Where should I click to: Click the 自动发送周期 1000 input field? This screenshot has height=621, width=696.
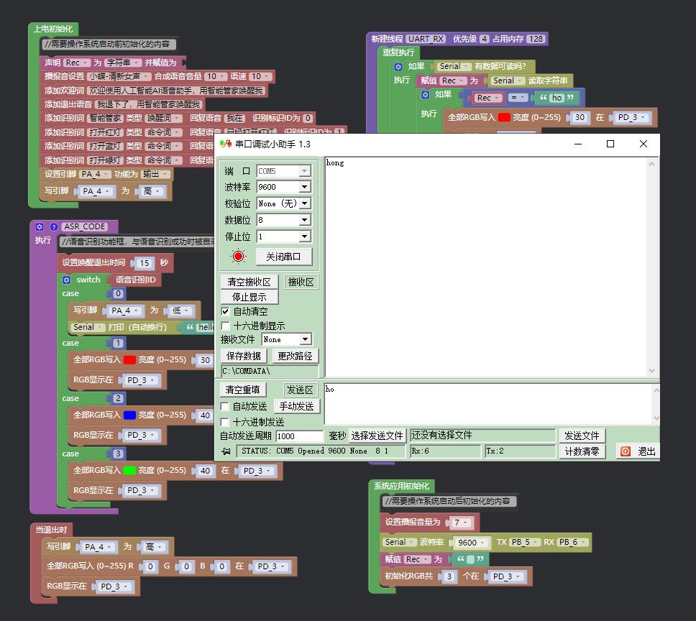[x=299, y=436]
